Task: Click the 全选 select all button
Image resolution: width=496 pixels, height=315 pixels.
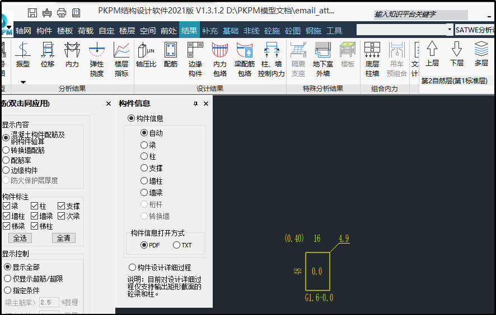Action: (x=20, y=238)
